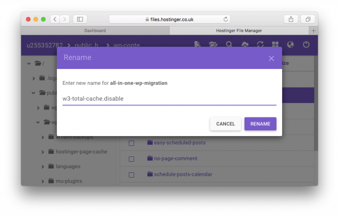Image resolution: width=339 pixels, height=216 pixels.
Task: Collapse the root / tree node
Action: [x=29, y=64]
